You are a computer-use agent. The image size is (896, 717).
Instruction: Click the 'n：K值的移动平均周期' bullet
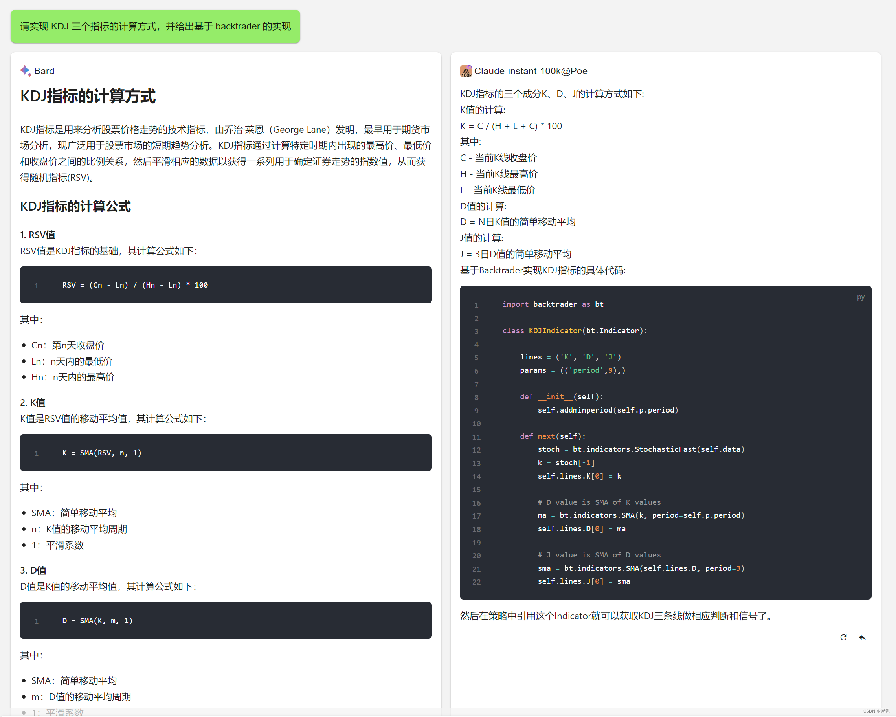point(79,529)
